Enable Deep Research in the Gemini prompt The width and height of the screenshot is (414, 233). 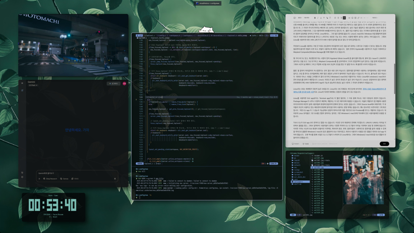pyautogui.click(x=50, y=179)
